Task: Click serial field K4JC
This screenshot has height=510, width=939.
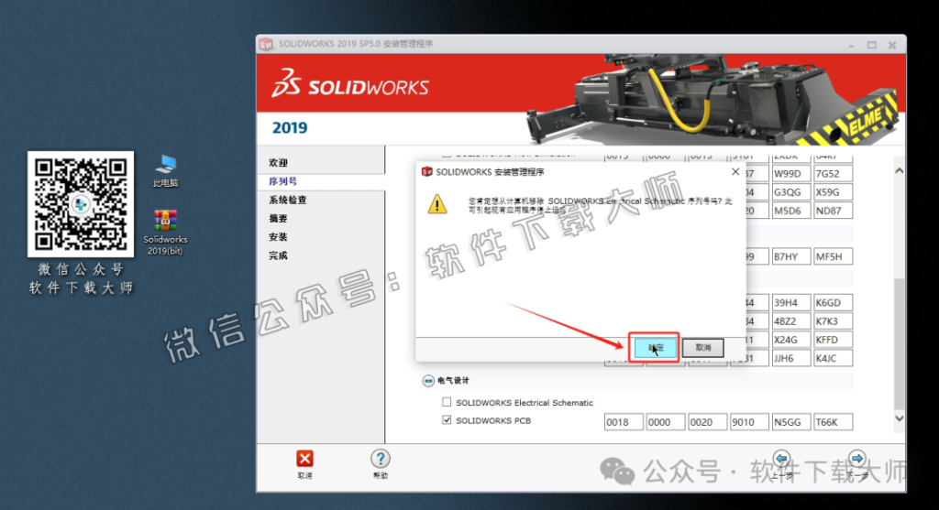Action: pyautogui.click(x=833, y=358)
